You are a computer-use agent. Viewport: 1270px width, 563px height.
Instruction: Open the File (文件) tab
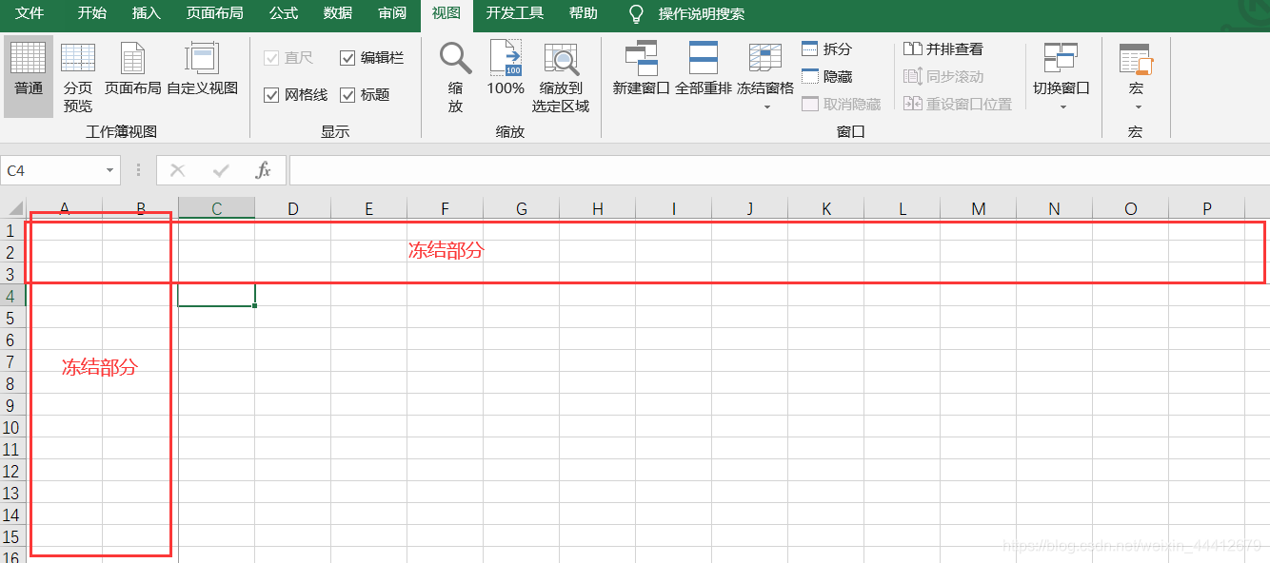click(30, 13)
